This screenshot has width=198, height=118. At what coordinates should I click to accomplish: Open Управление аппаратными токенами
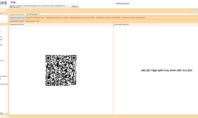pos(57,17)
